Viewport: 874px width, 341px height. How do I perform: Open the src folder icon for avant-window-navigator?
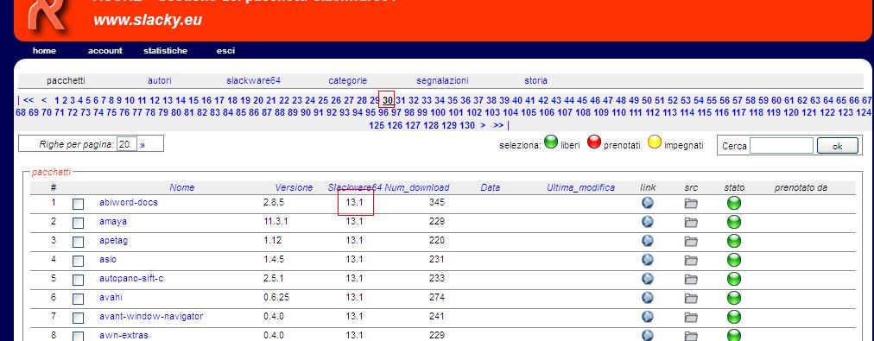coord(691,317)
